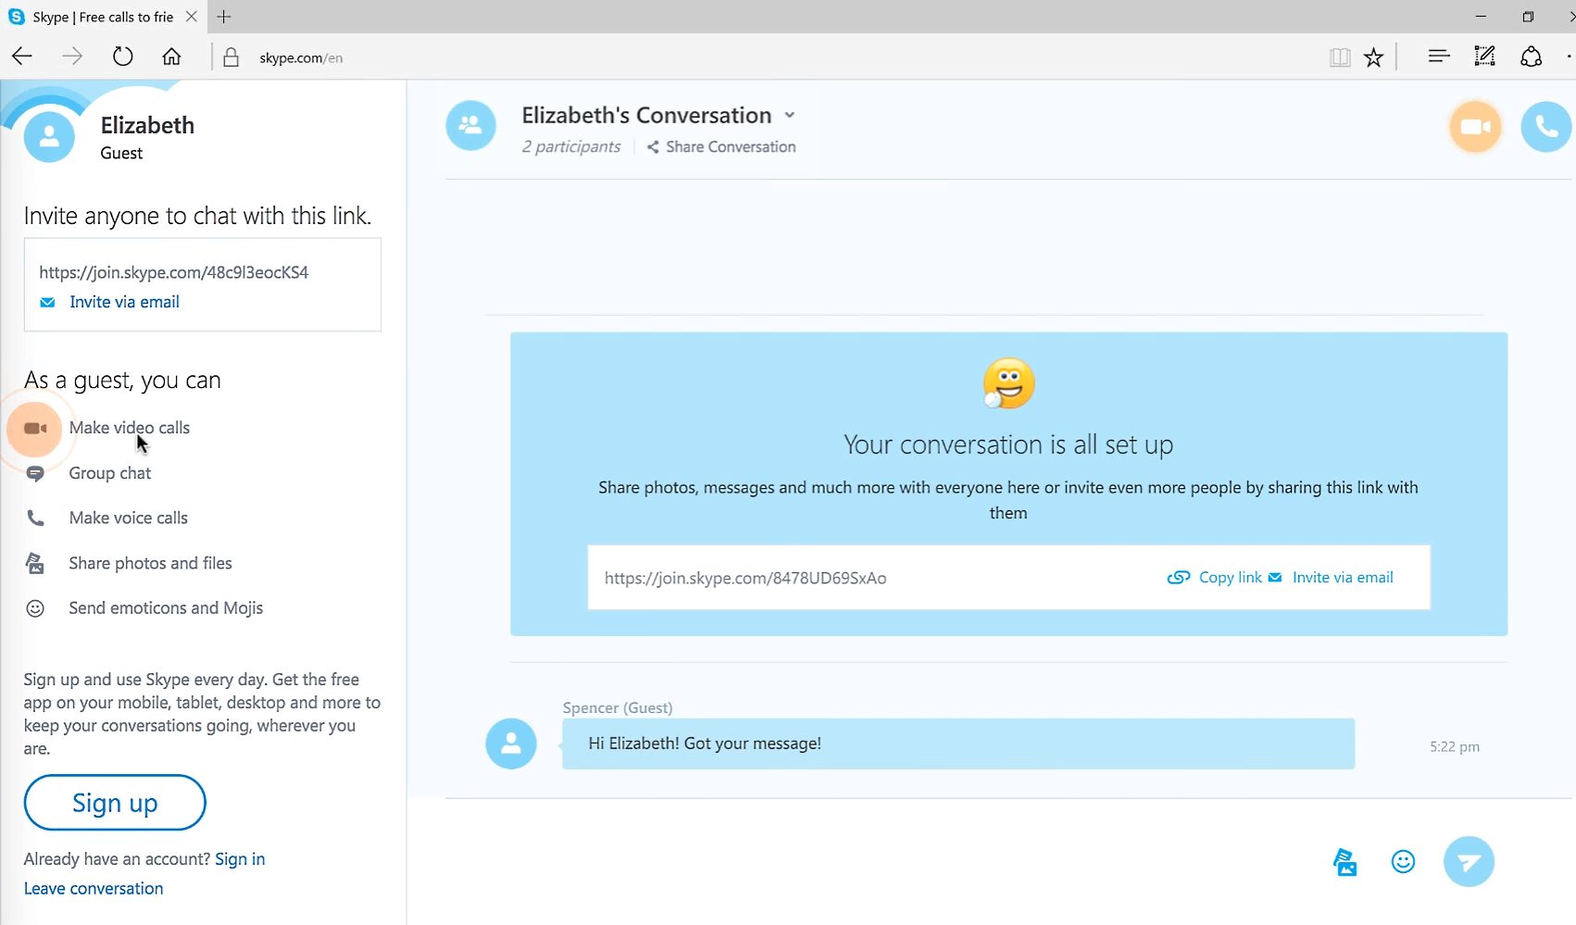Click Invite via email in setup card
Image resolution: width=1576 pixels, height=925 pixels.
(x=1343, y=578)
